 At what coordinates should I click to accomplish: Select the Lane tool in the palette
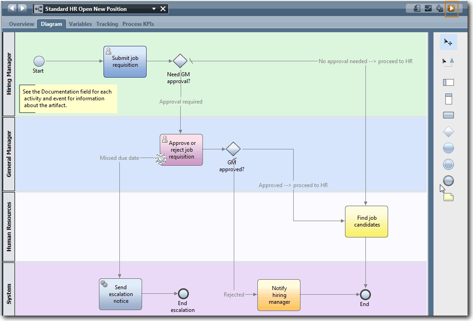[448, 82]
